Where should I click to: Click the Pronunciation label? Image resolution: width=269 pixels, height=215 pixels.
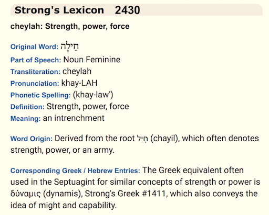(35, 83)
